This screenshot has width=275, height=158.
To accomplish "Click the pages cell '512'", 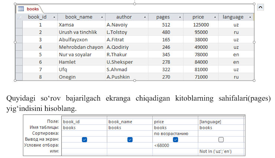I will pyautogui.click(x=166, y=25).
